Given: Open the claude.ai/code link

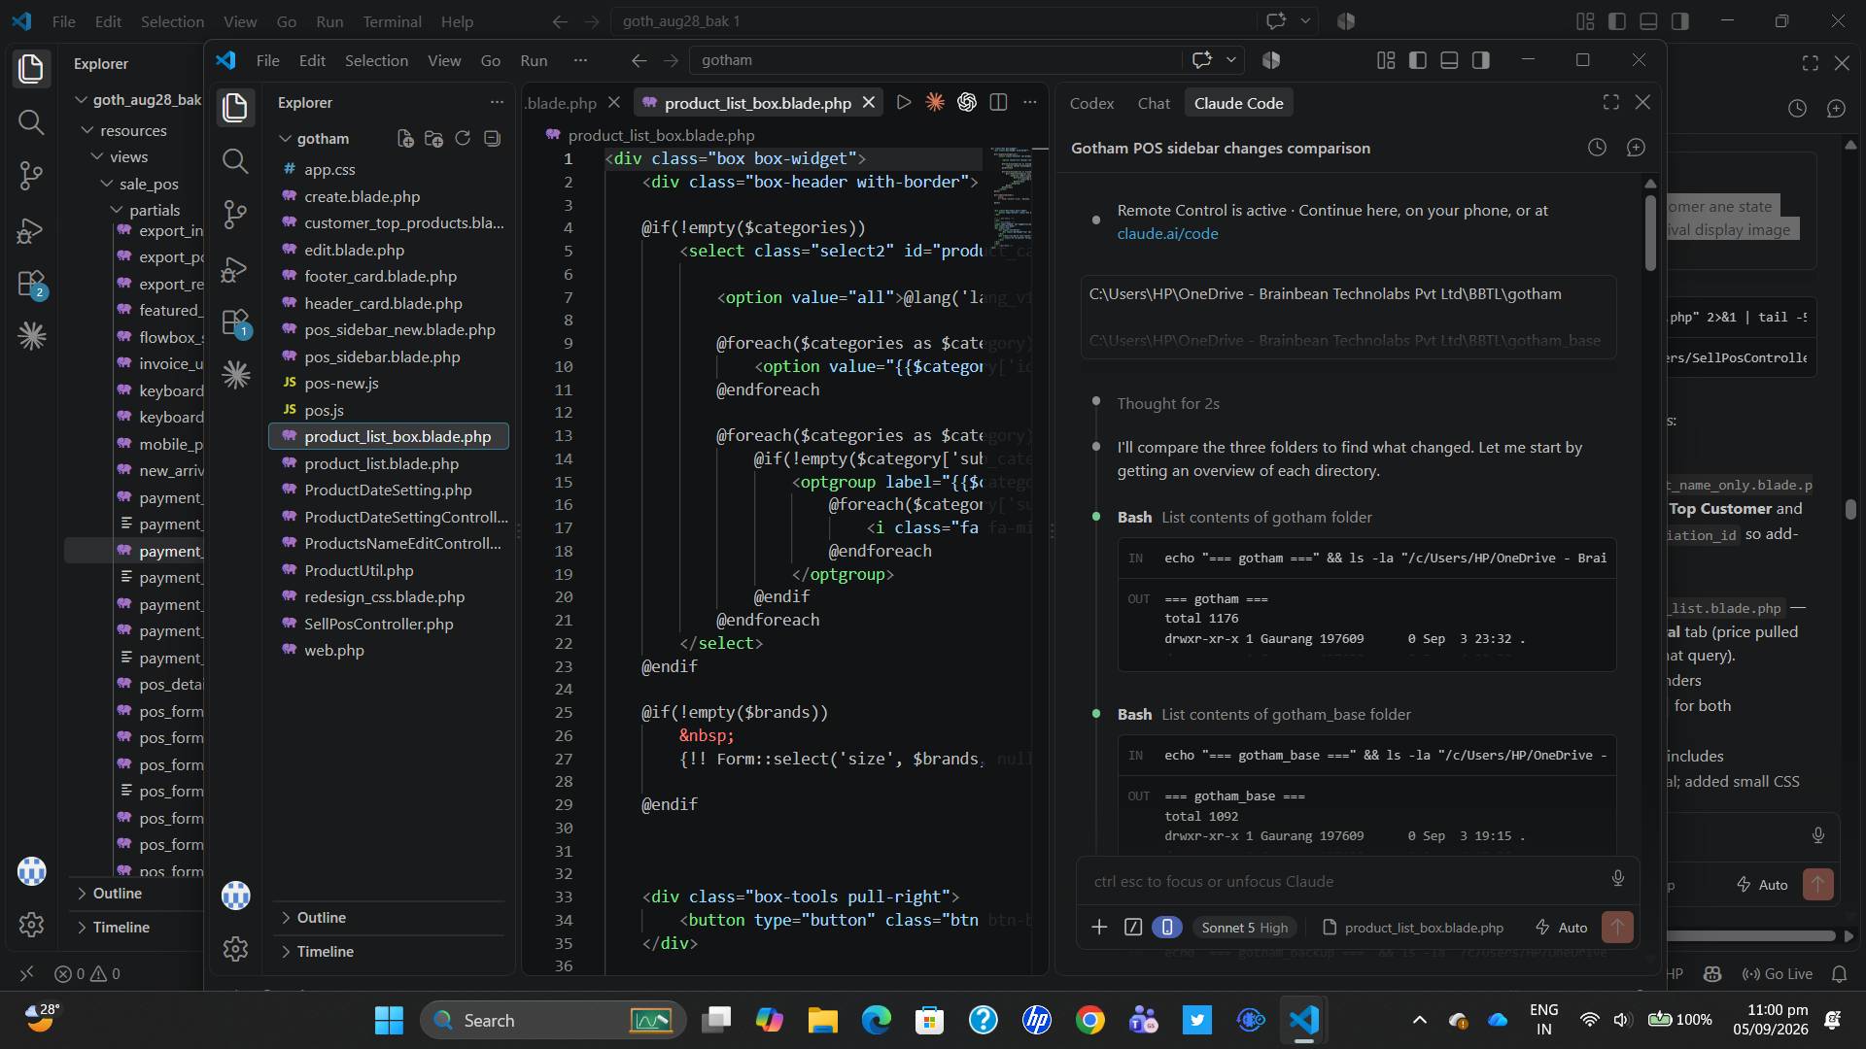Looking at the screenshot, I should pyautogui.click(x=1167, y=233).
